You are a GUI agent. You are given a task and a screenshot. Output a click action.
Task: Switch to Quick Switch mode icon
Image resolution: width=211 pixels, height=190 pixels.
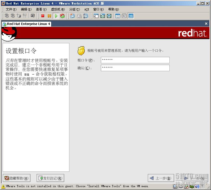click(x=103, y=16)
